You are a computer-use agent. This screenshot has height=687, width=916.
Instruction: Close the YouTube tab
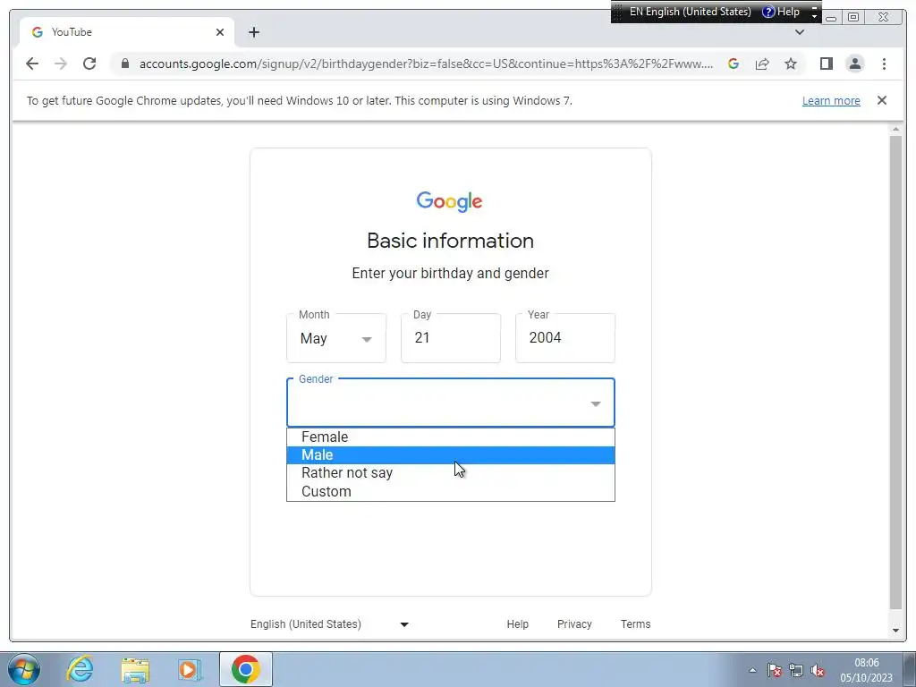click(220, 32)
